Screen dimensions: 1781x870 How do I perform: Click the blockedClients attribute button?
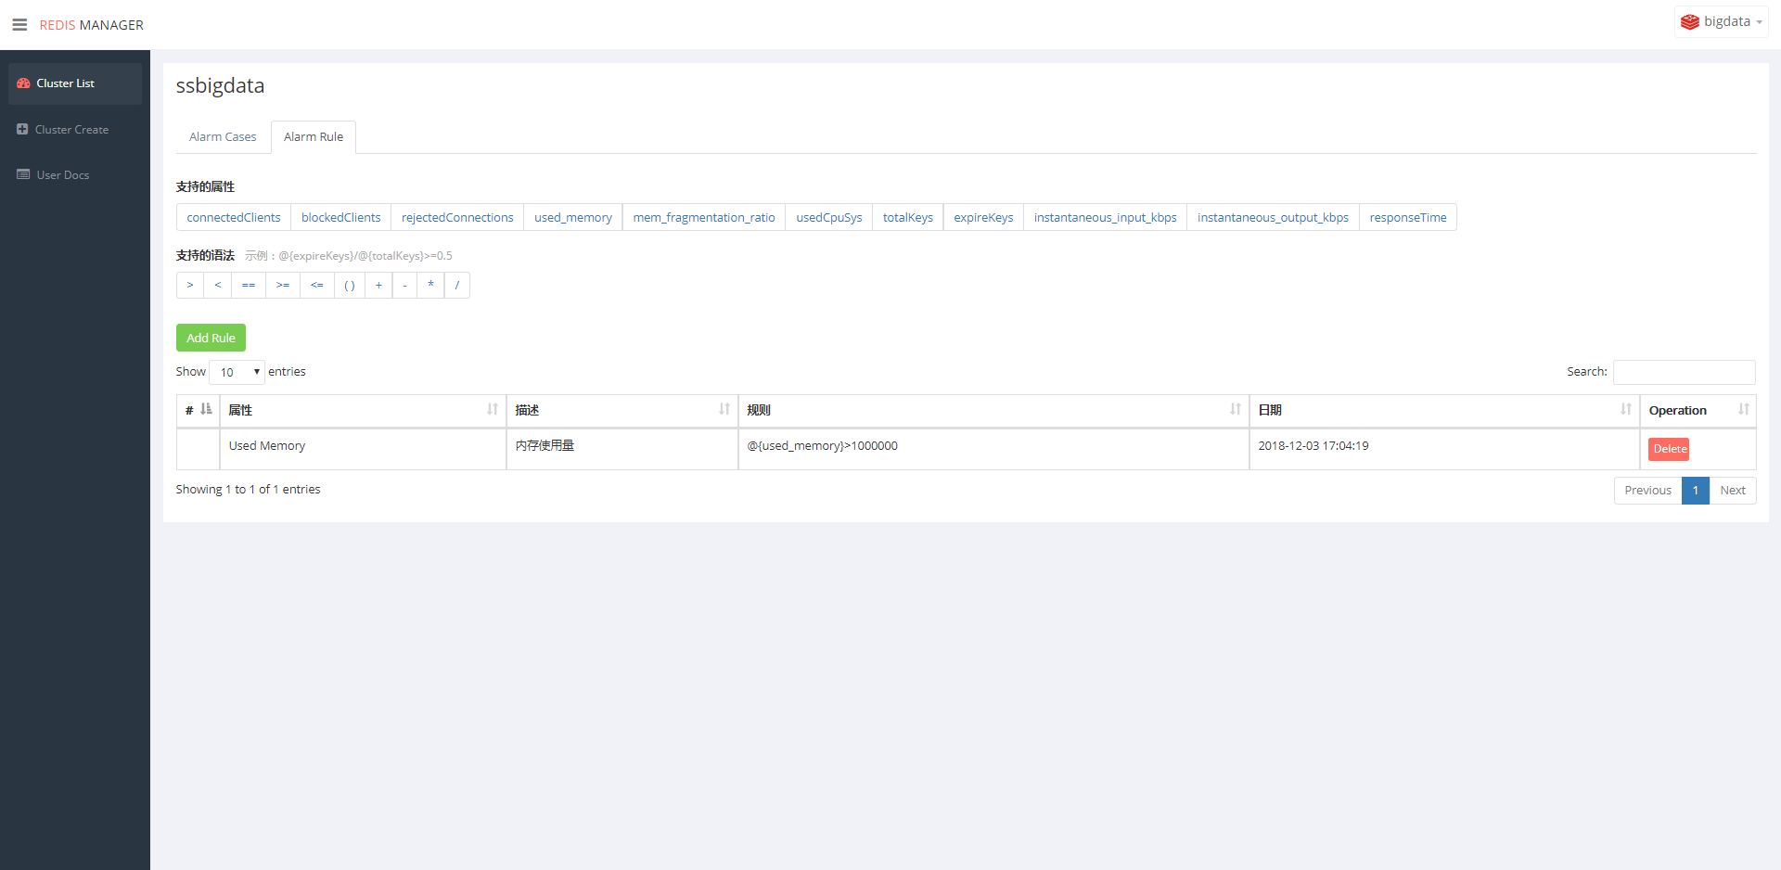[340, 217]
